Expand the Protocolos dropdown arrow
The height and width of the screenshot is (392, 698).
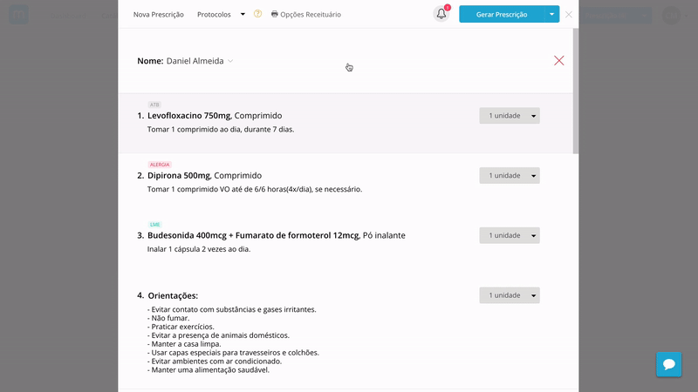point(243,14)
